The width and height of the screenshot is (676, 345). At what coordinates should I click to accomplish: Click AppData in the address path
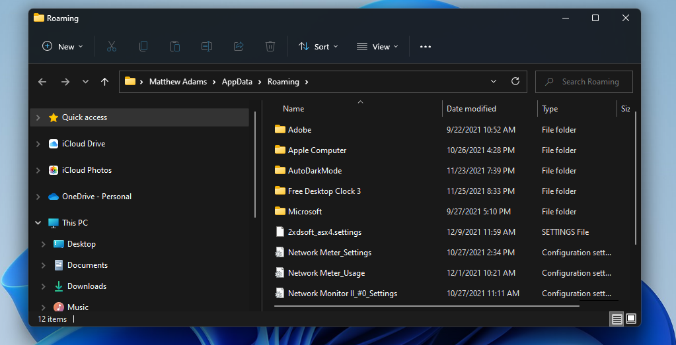[237, 82]
